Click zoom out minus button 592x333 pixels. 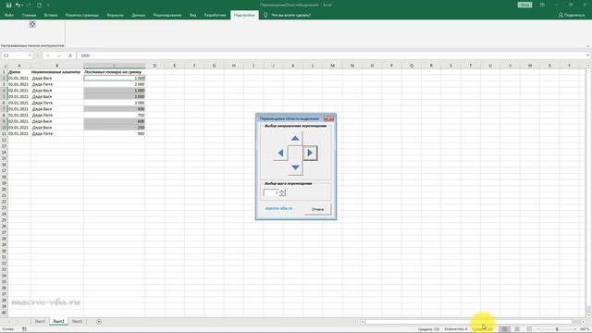point(538,329)
